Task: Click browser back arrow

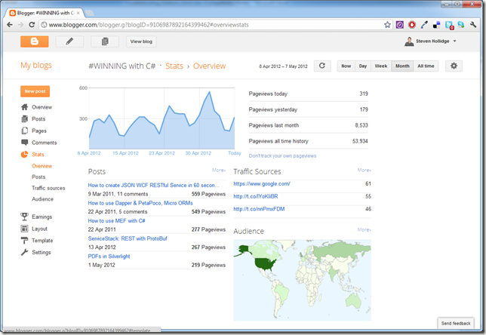Action: 10,24
